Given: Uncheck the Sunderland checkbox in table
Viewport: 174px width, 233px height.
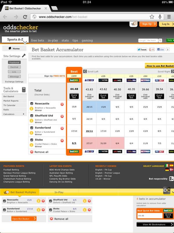Looking at the screenshot, I should pos(32,128).
